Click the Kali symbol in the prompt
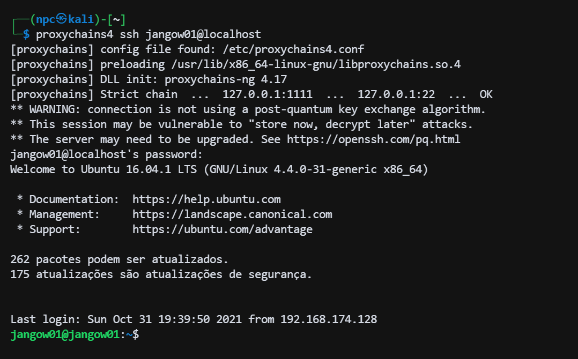This screenshot has height=359, width=578. [62, 20]
